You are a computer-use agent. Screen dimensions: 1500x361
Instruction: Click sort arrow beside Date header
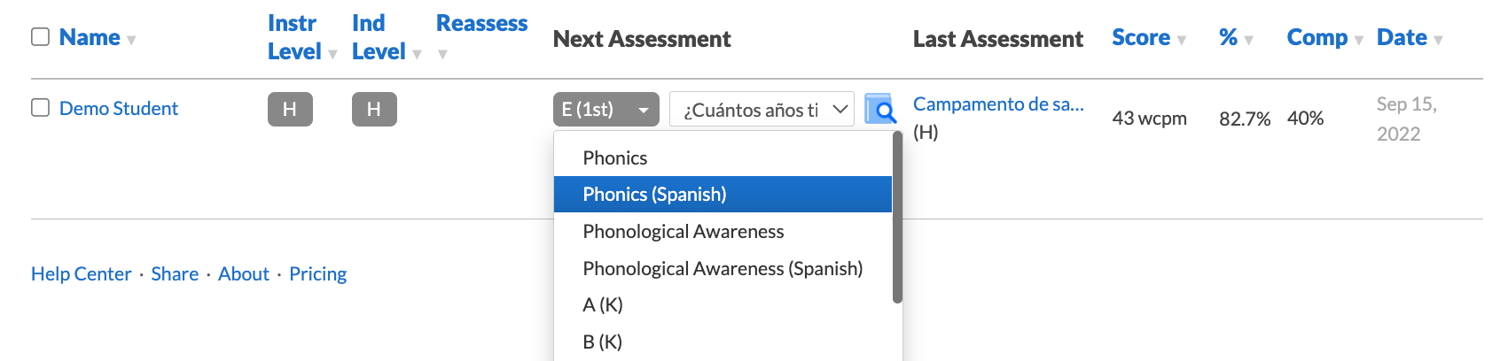[x=1438, y=41]
